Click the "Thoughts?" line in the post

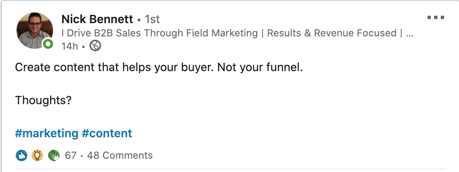tap(43, 100)
